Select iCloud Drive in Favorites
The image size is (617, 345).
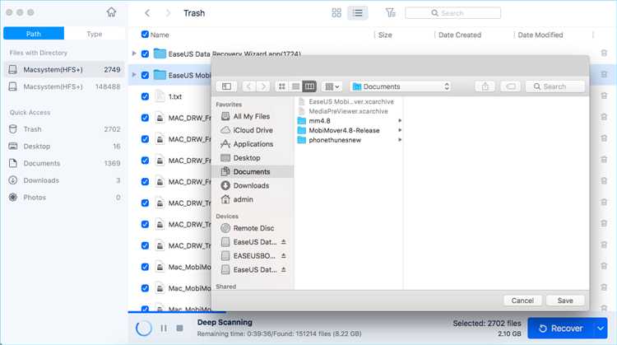[x=252, y=130]
